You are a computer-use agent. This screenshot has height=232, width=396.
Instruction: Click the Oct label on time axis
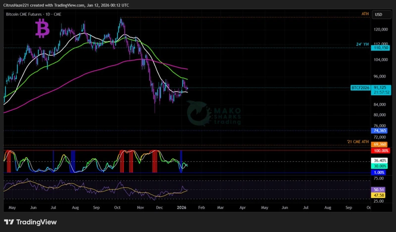click(x=117, y=208)
